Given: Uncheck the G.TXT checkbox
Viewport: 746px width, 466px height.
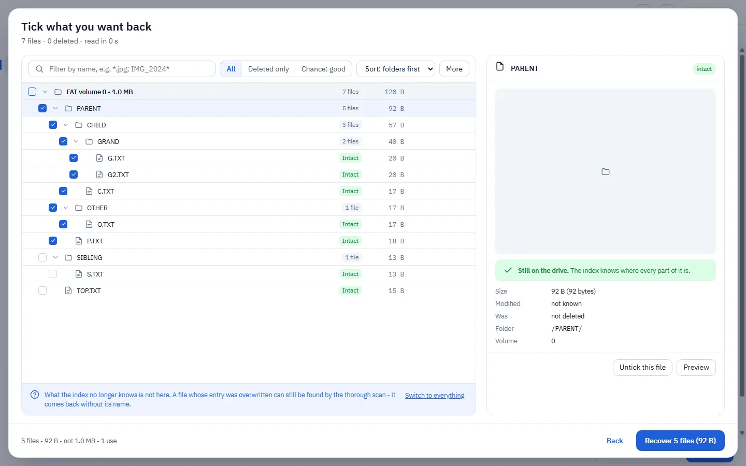Looking at the screenshot, I should pyautogui.click(x=74, y=158).
